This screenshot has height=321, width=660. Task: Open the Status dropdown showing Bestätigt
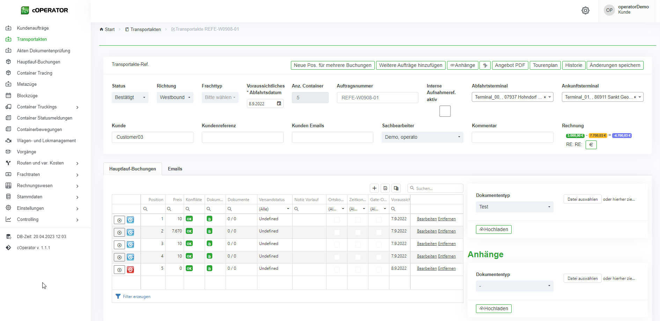pyautogui.click(x=130, y=98)
